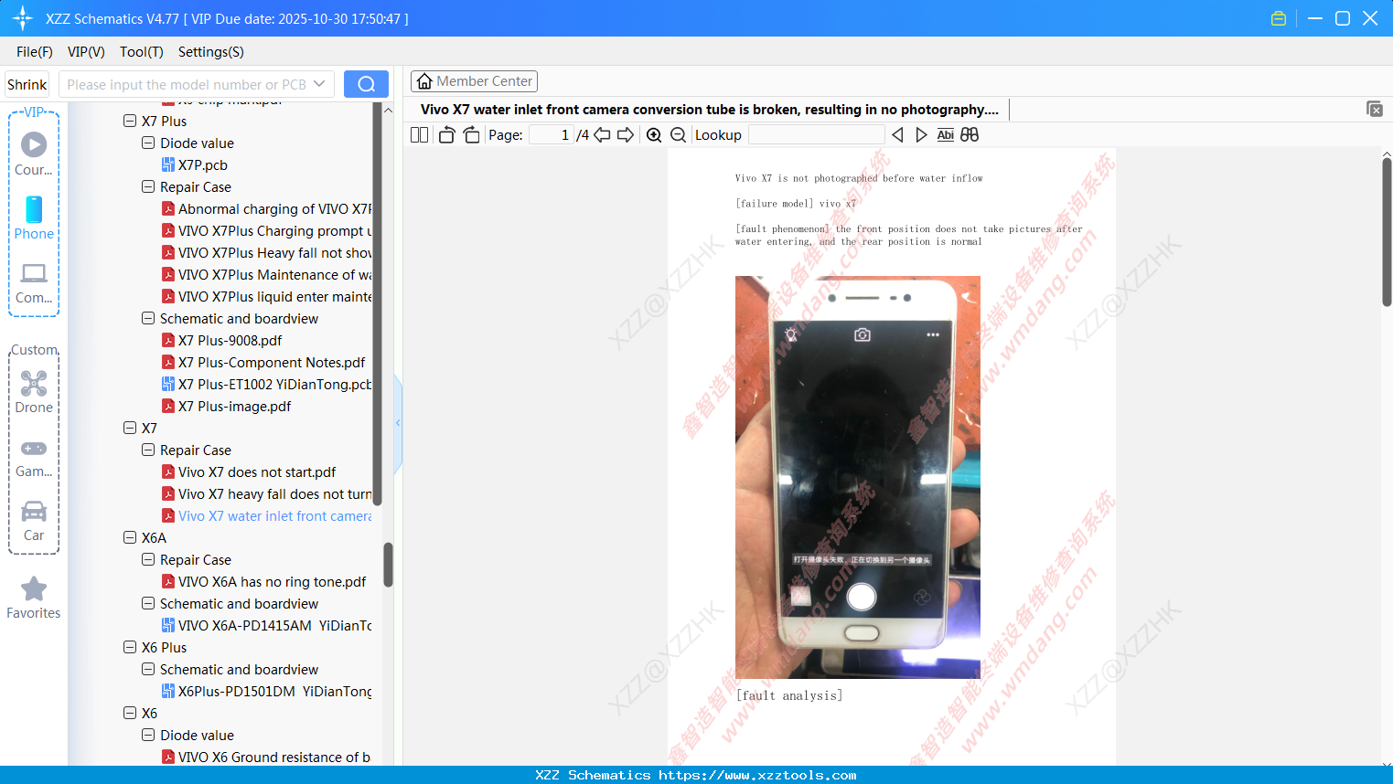Rotate the PDF page clockwise
The width and height of the screenshot is (1393, 784).
(471, 134)
